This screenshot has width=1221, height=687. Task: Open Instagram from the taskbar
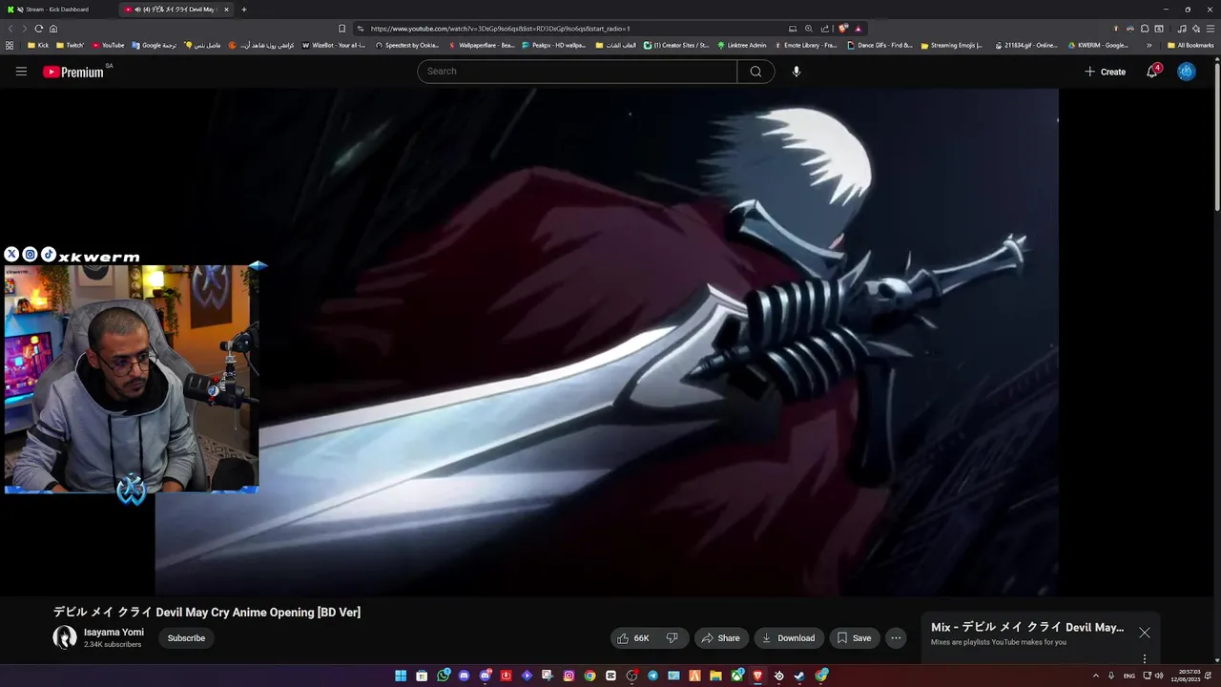click(569, 676)
